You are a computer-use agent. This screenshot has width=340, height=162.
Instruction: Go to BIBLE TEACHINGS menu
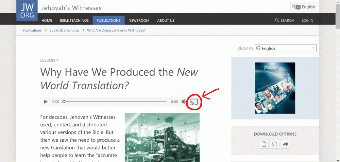(x=74, y=20)
